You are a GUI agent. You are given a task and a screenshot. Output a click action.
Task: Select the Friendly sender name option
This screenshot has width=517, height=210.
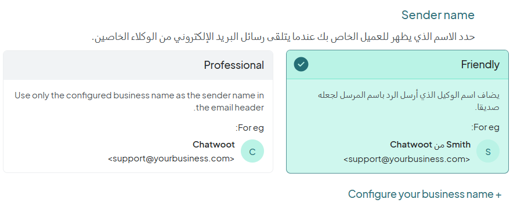(x=397, y=112)
